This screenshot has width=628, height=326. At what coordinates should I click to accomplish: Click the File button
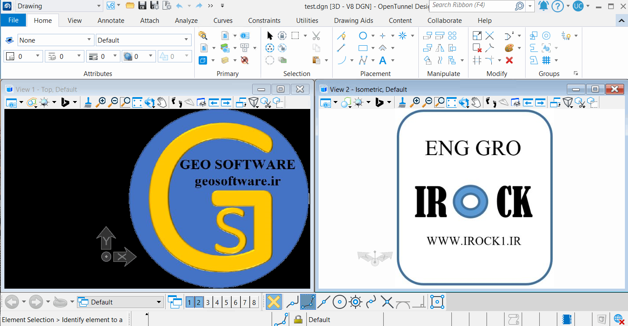tap(13, 20)
